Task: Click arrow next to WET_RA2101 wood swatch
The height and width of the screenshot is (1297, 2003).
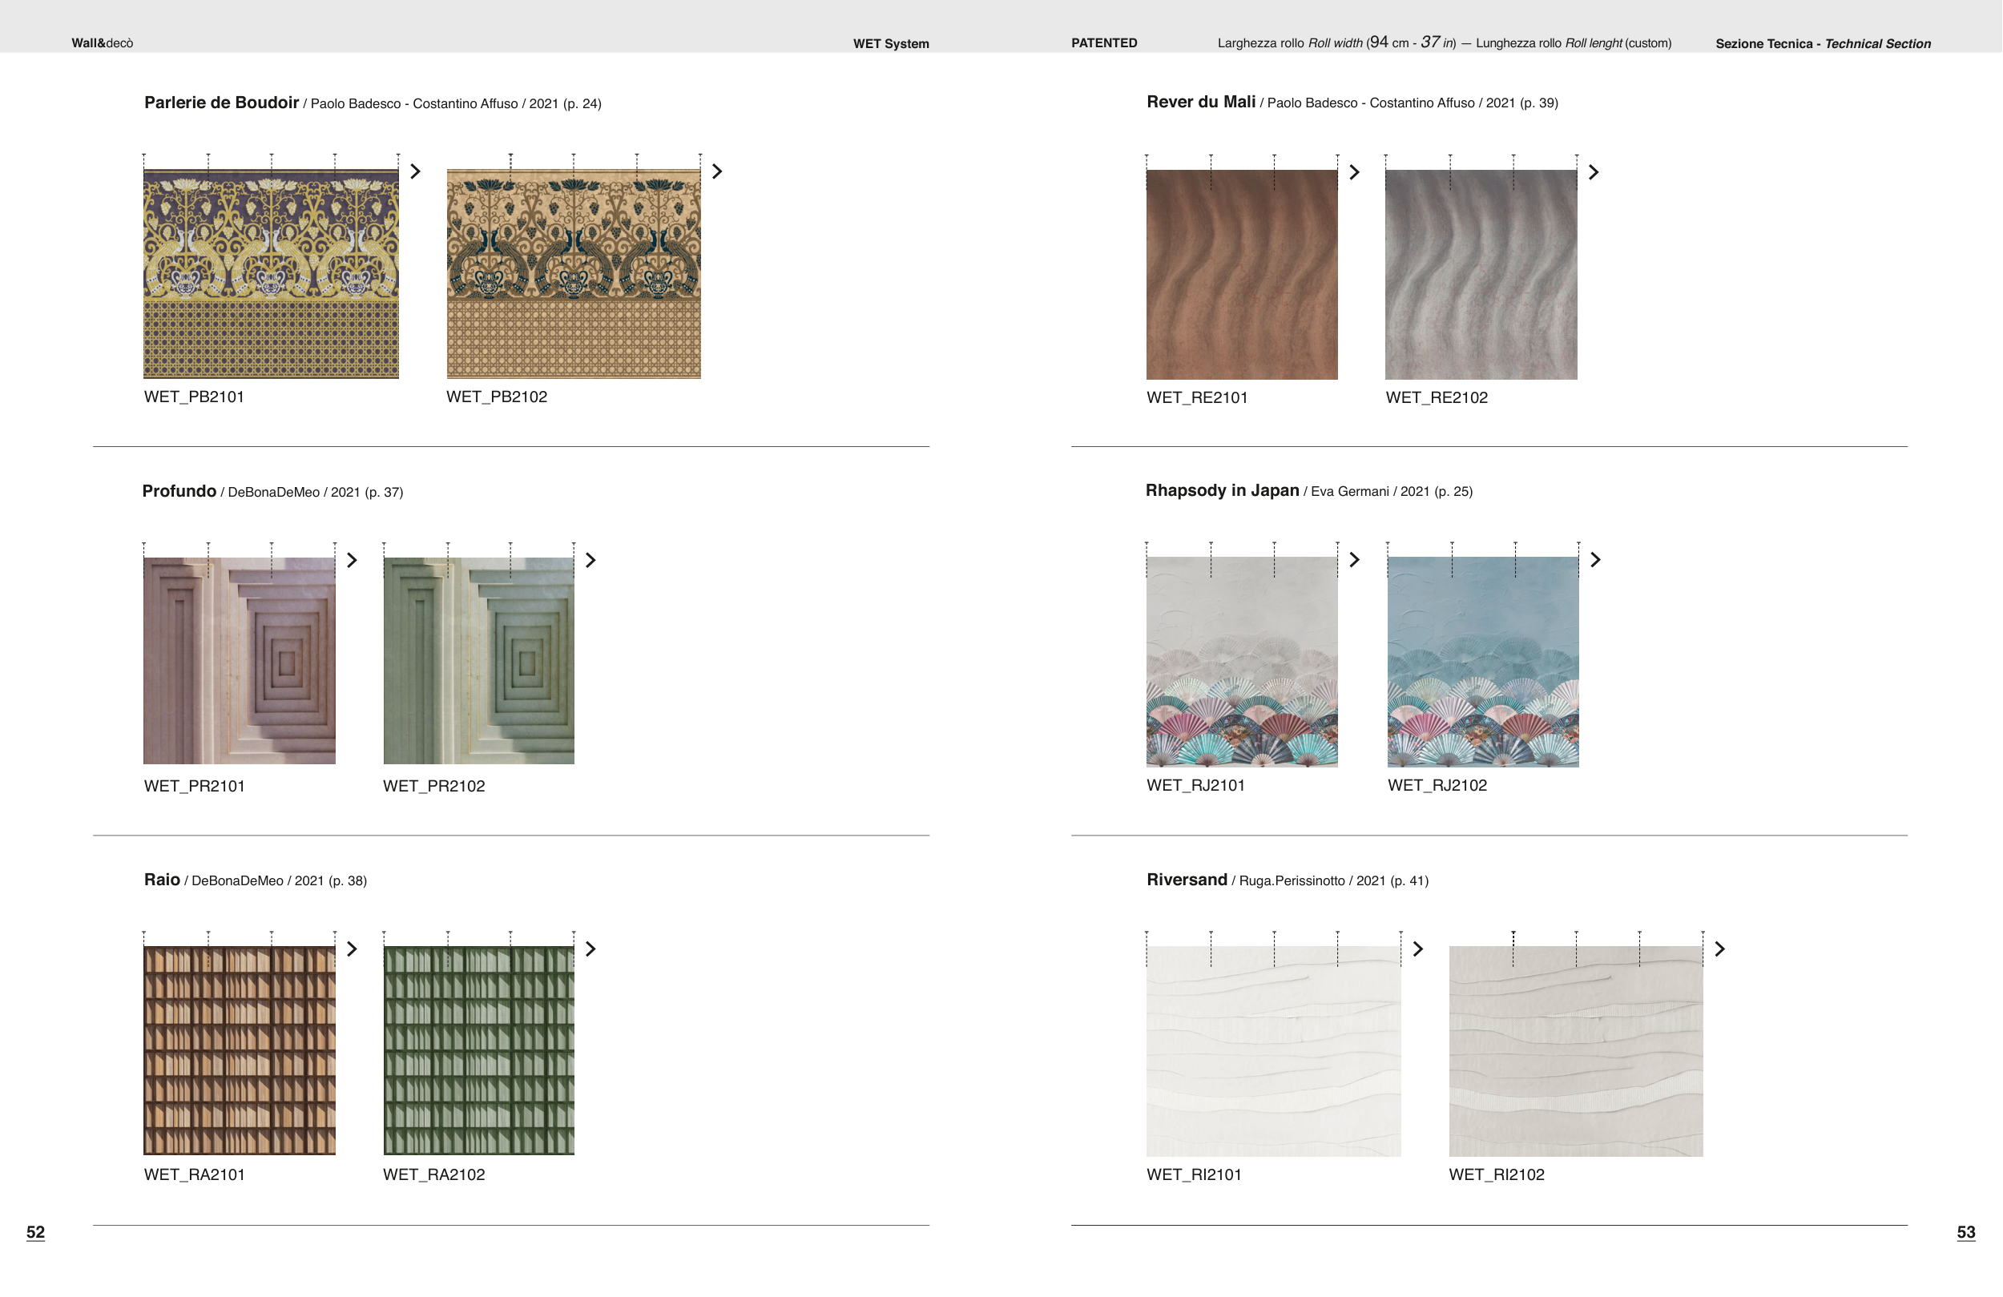Action: click(352, 949)
